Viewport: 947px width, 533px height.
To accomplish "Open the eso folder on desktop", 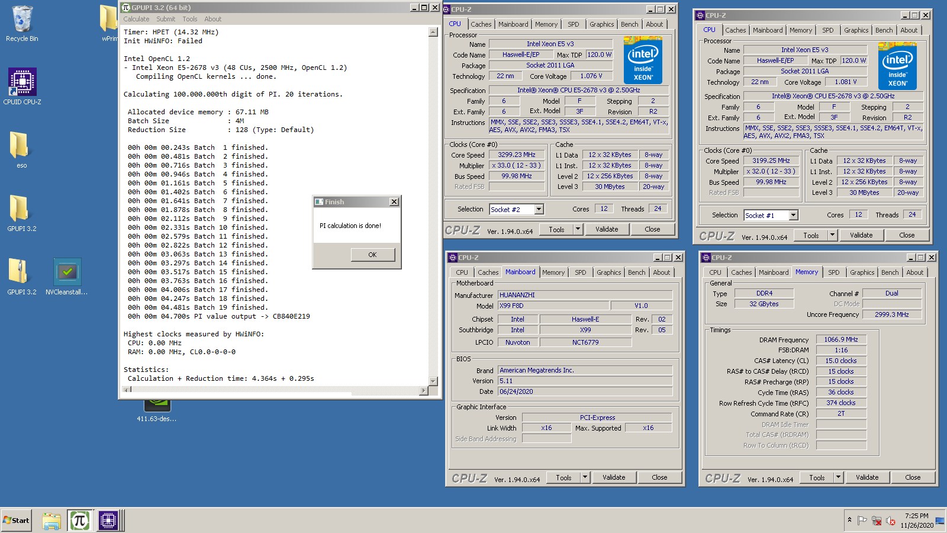I will pos(21,150).
